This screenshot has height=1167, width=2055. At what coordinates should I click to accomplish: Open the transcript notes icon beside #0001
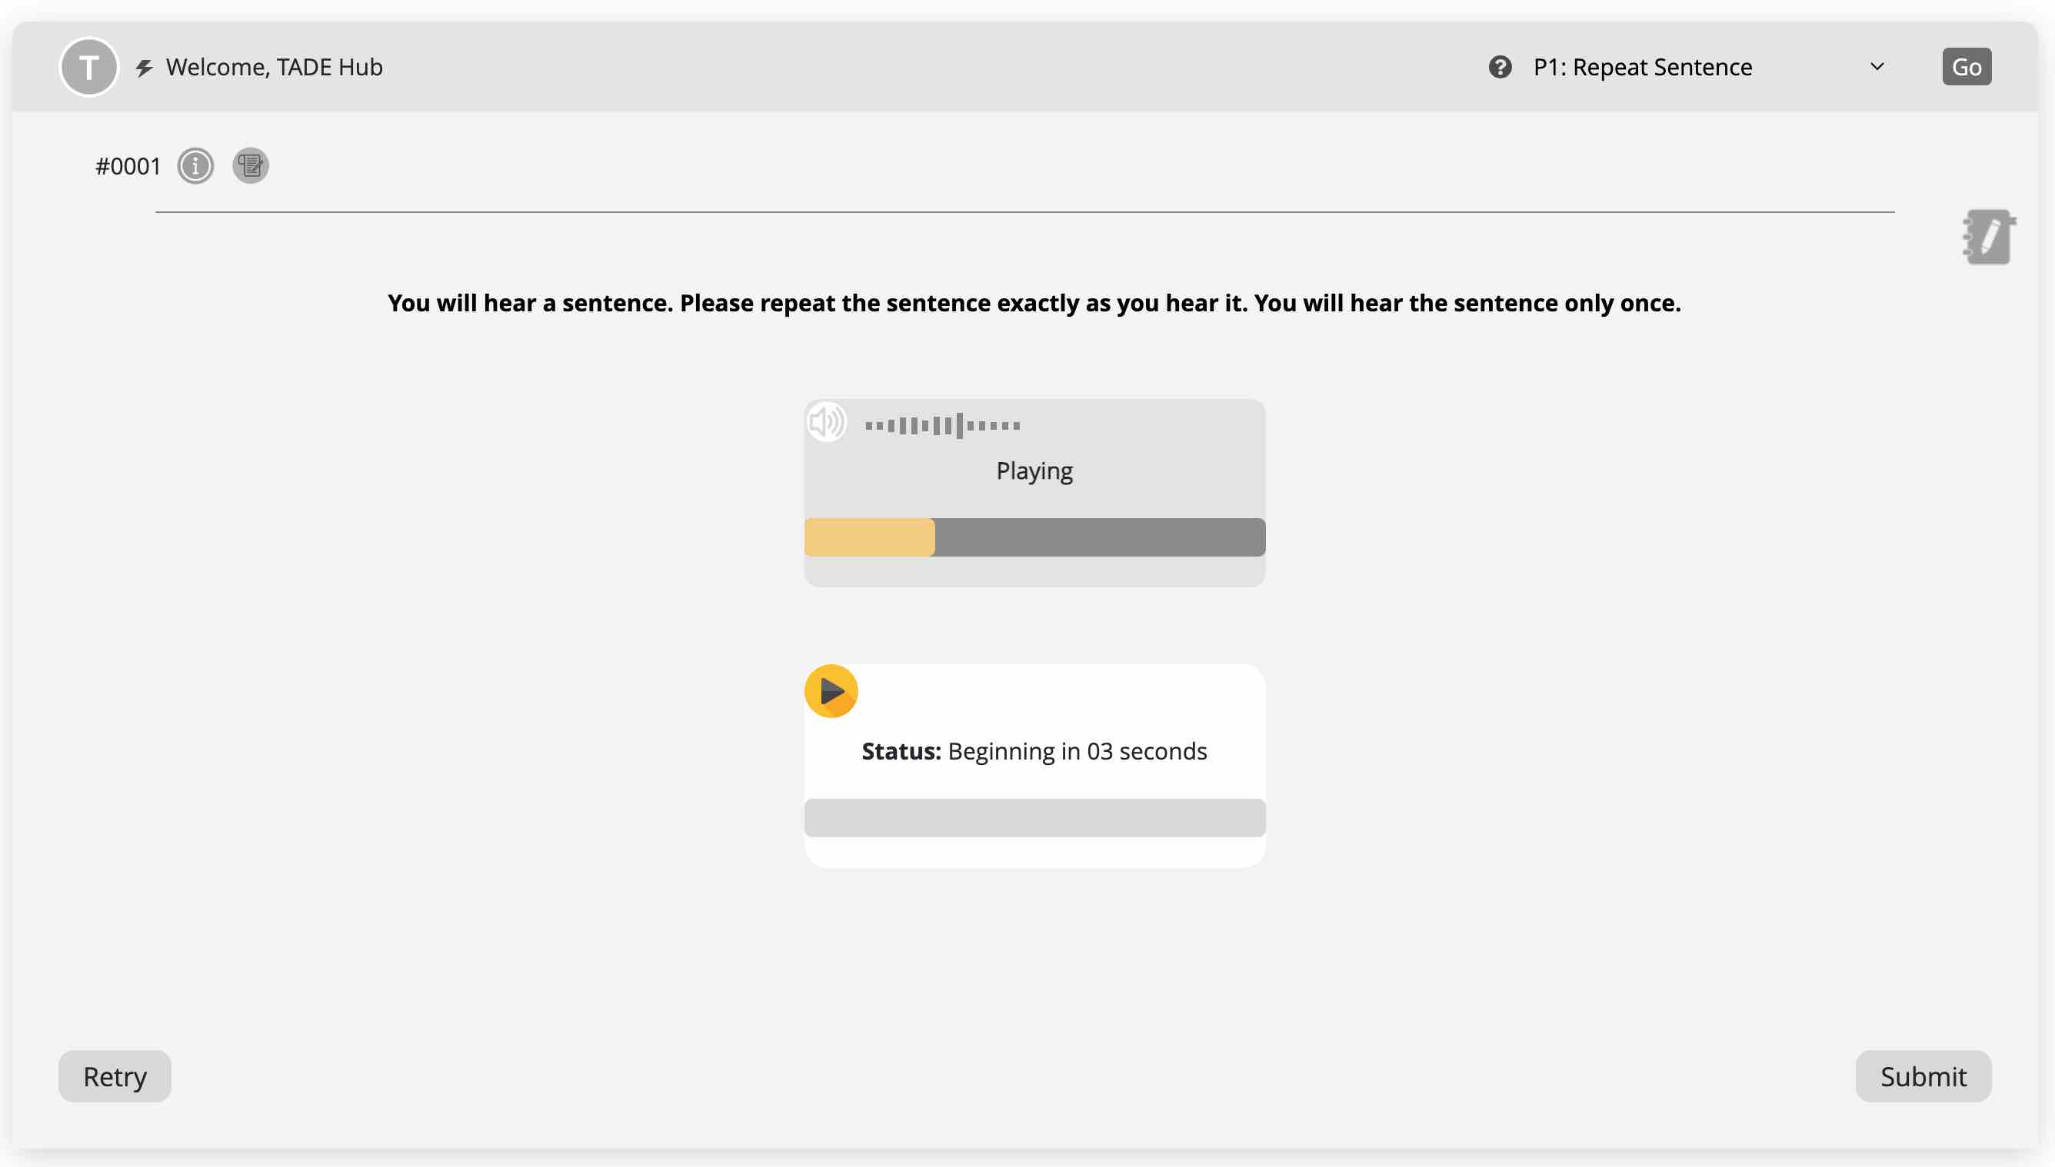pos(251,167)
